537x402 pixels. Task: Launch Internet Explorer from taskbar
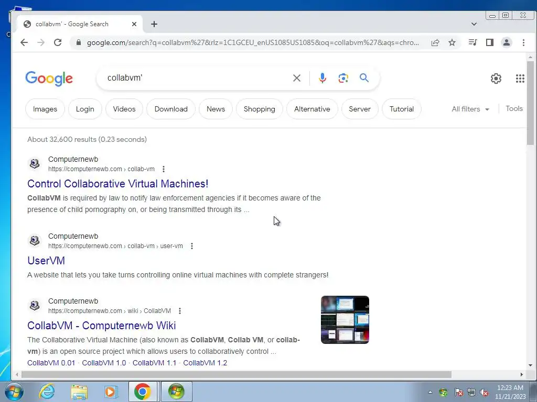click(x=47, y=392)
